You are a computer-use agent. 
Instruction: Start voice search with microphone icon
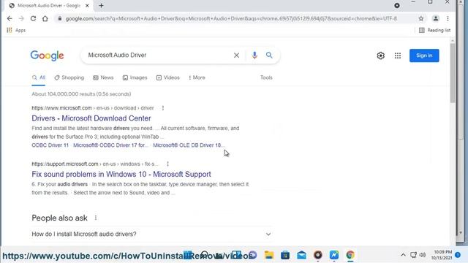(x=254, y=56)
